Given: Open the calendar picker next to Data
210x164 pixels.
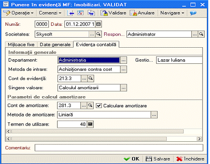Looking at the screenshot, I should pyautogui.click(x=98, y=24).
